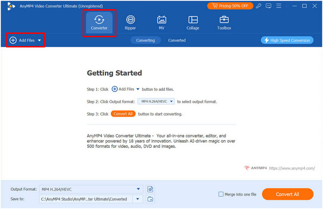Click the large Convert All button
Viewport: 323px width, 209px height.
[x=287, y=194]
